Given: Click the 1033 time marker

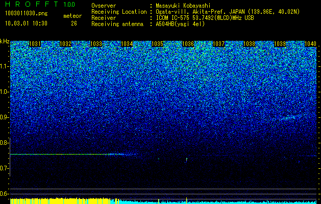Looking at the screenshot, I should pyautogui.click(x=96, y=44).
